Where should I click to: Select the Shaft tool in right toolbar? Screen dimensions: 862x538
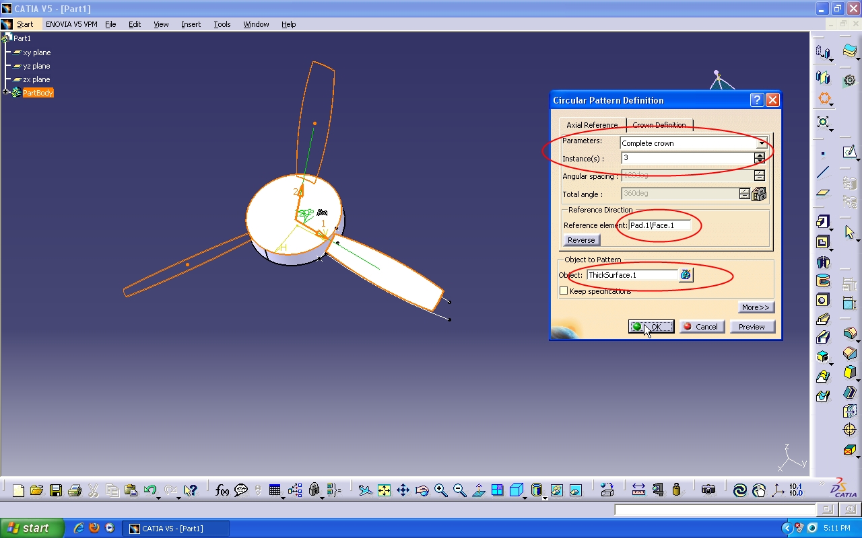[x=822, y=262]
